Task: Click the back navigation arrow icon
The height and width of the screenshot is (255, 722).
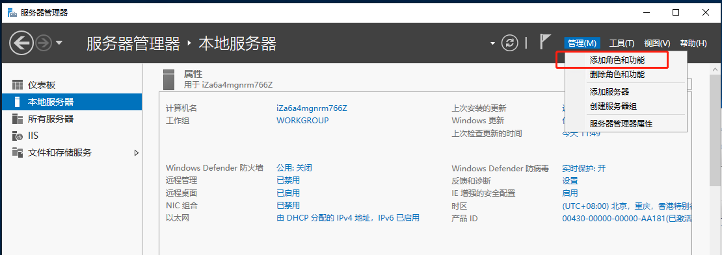Action: point(21,43)
